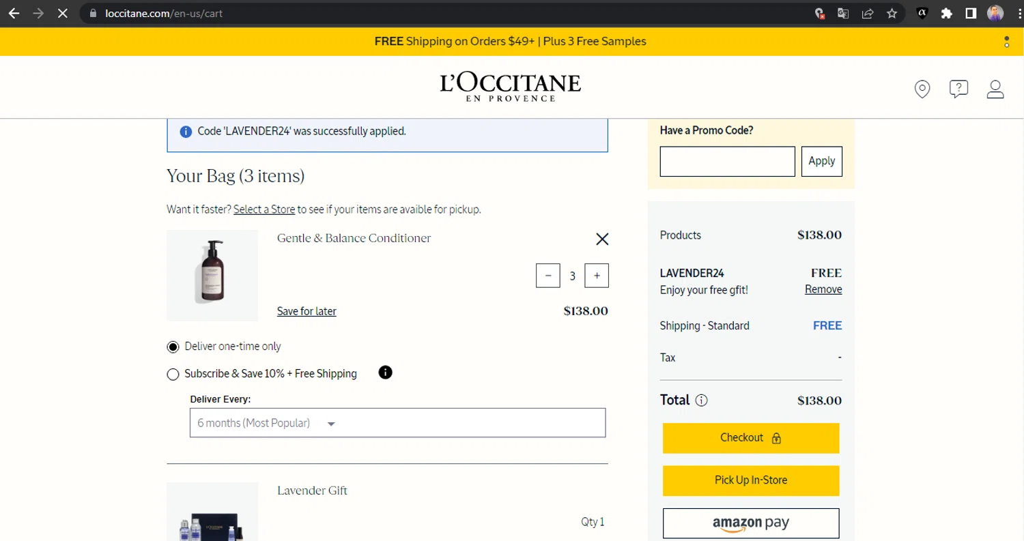The width and height of the screenshot is (1024, 541).
Task: Click the Shipping - Standard FREE value
Action: click(x=827, y=326)
